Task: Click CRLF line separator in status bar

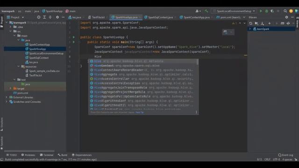Action: (x=267, y=160)
